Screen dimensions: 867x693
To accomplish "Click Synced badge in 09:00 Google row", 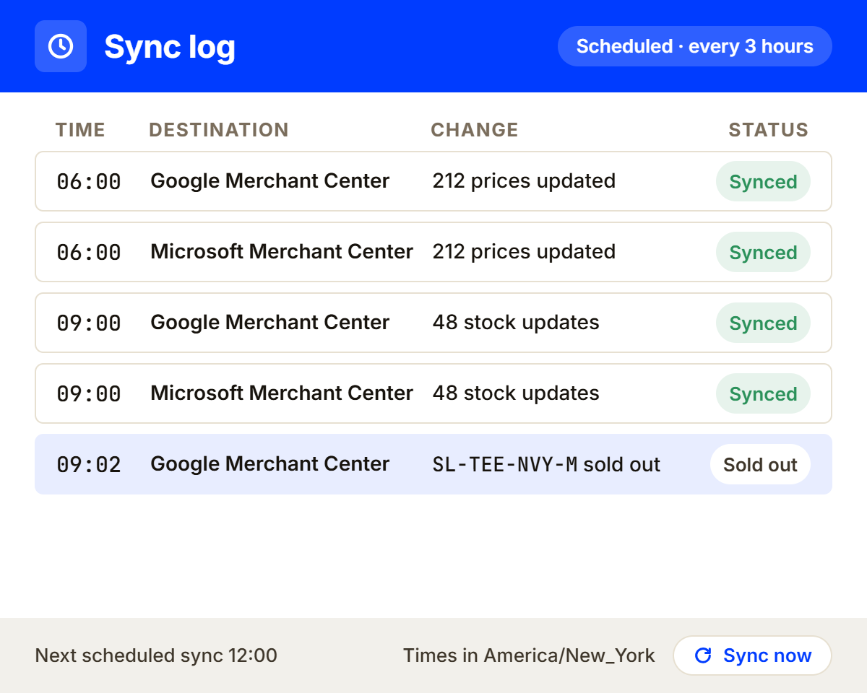I will [763, 323].
